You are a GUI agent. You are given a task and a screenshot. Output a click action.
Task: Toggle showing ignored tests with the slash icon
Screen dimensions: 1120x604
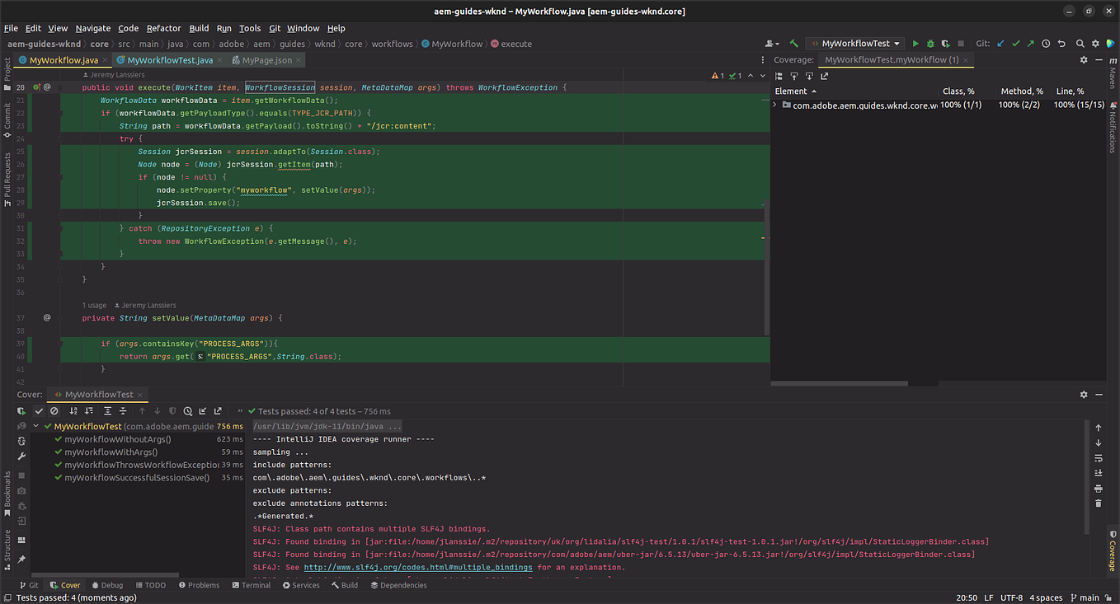[54, 410]
